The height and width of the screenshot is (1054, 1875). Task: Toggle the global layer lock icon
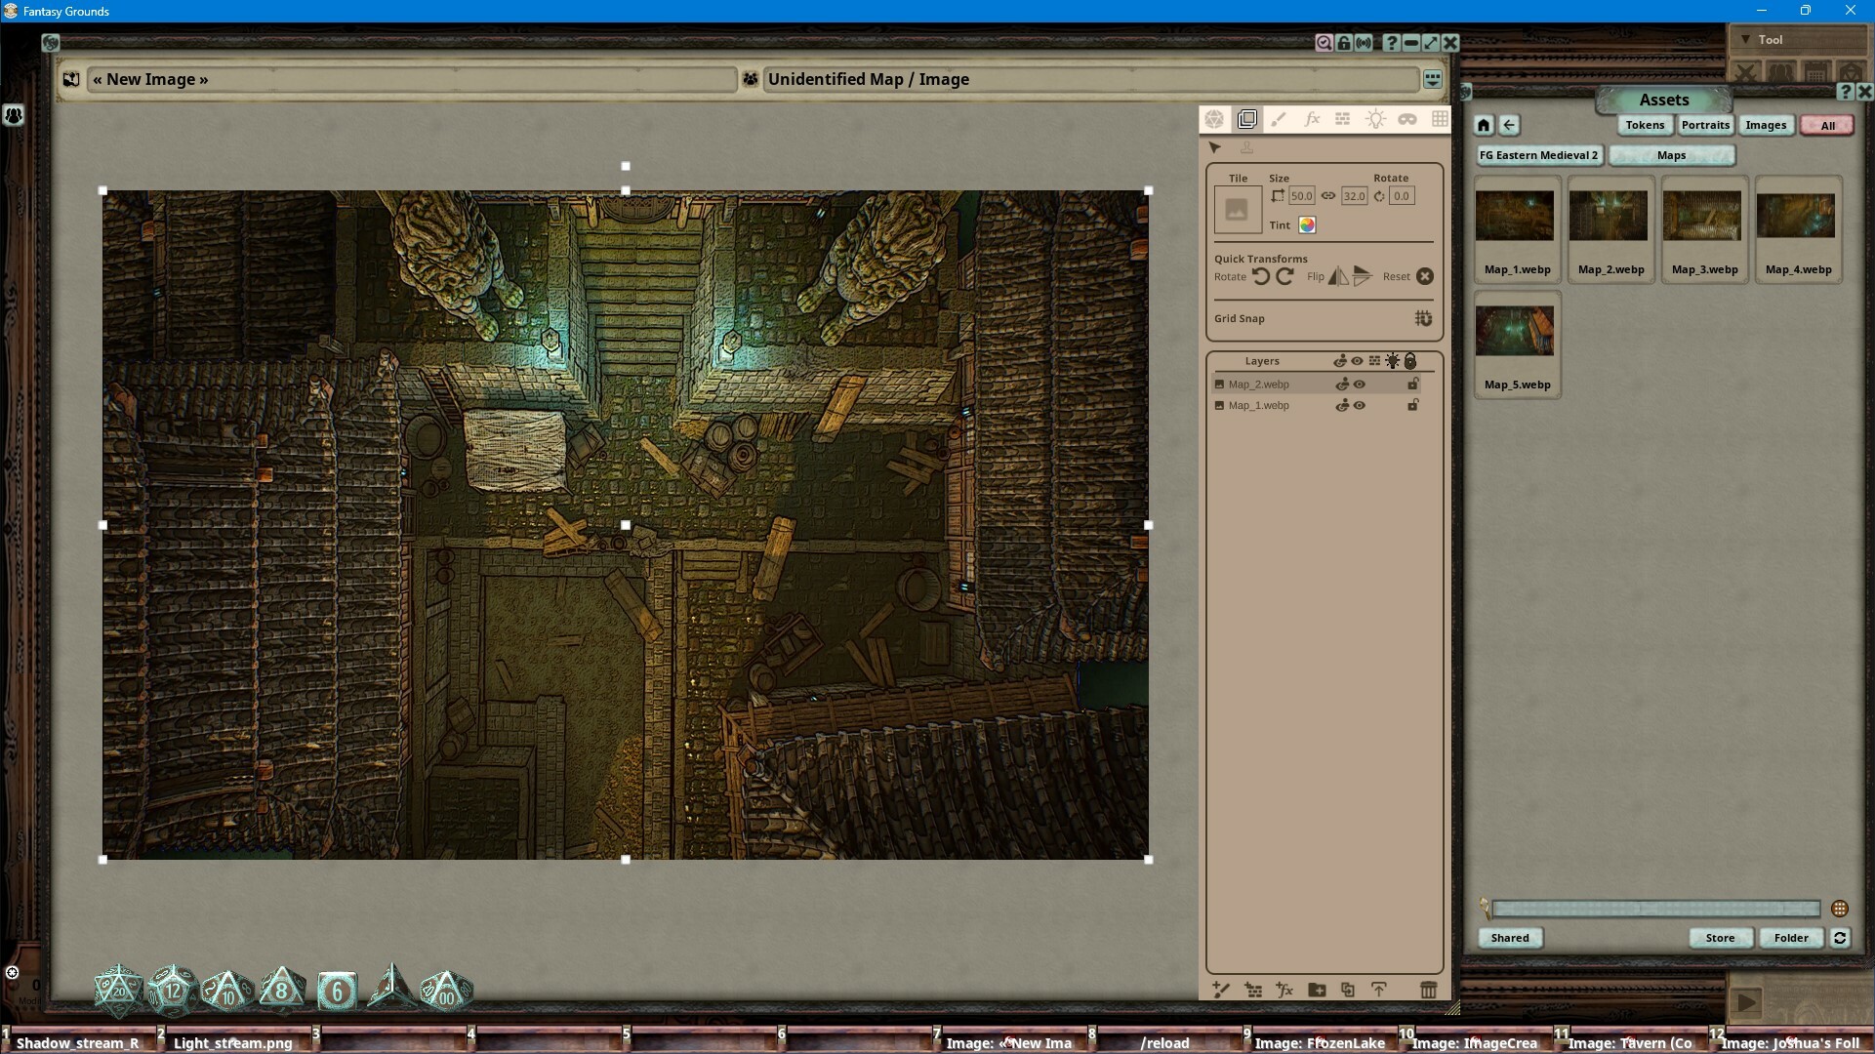pos(1410,360)
